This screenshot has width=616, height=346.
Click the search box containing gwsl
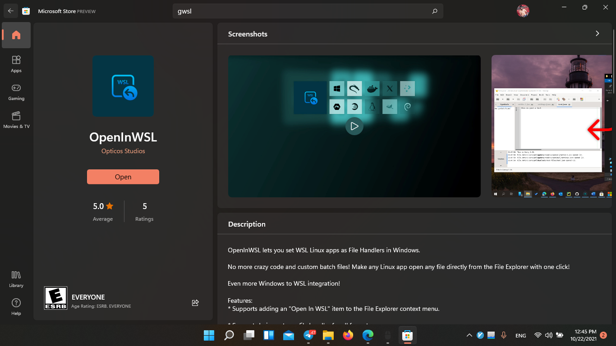click(x=308, y=11)
